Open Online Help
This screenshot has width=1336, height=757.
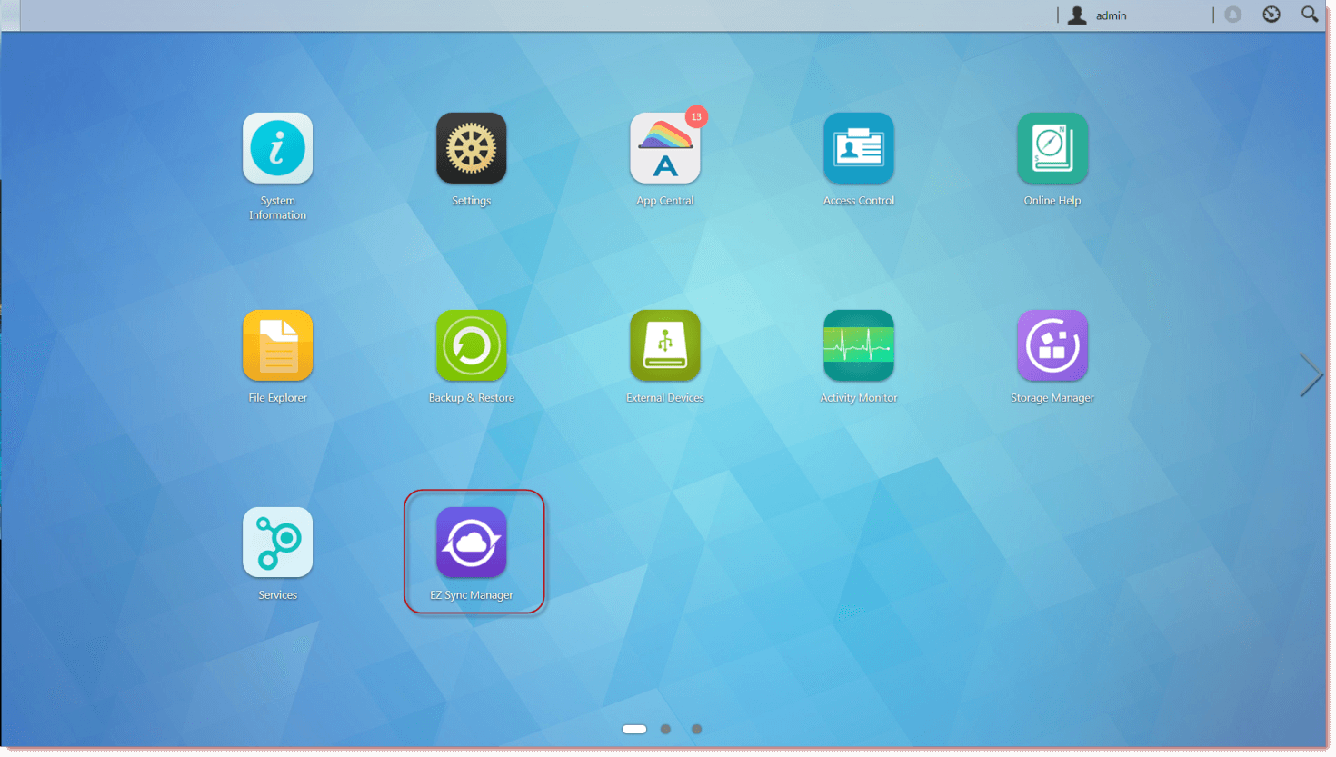click(x=1052, y=148)
